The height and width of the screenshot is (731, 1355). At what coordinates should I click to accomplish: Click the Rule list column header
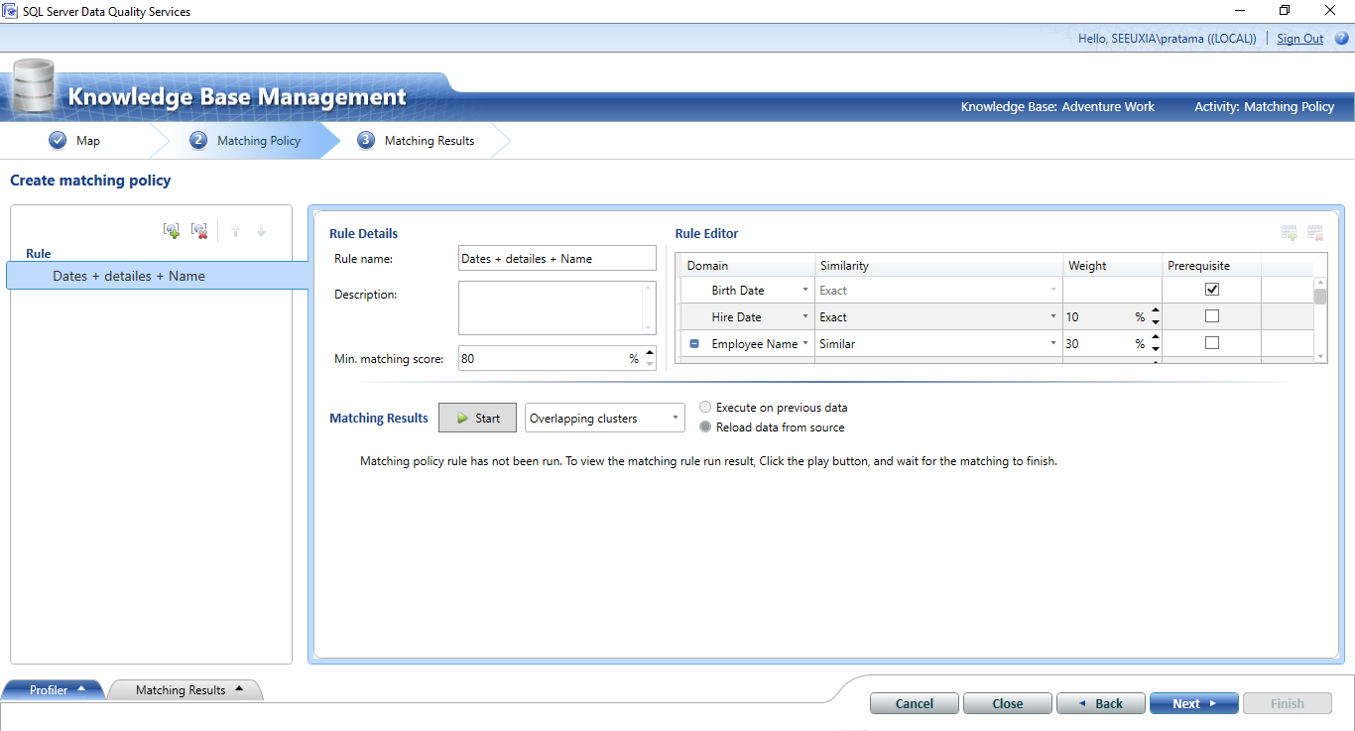pyautogui.click(x=39, y=254)
